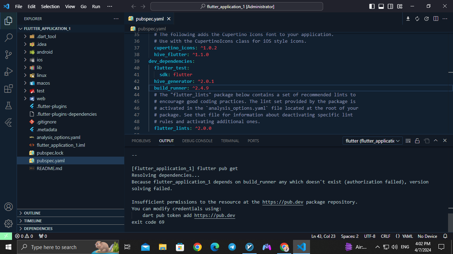Open the Flutter sidebar view
Screen dimensions: 453x254
pyautogui.click(x=8, y=122)
